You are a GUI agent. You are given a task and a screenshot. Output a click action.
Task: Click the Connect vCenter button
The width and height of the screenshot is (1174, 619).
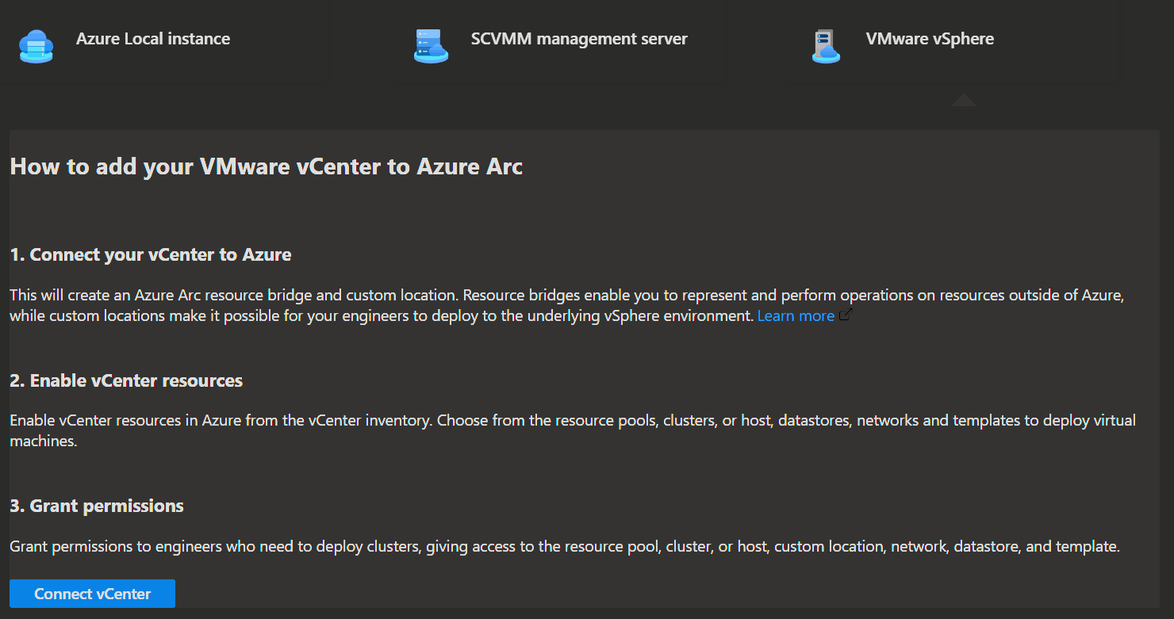point(92,594)
